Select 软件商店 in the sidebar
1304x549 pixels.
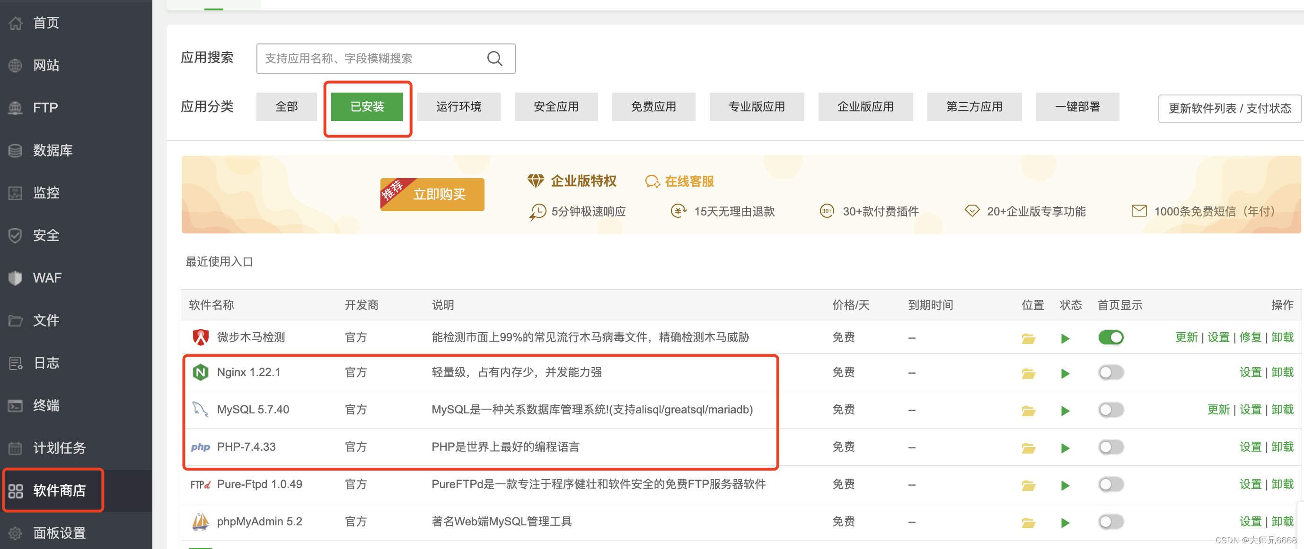tap(59, 490)
